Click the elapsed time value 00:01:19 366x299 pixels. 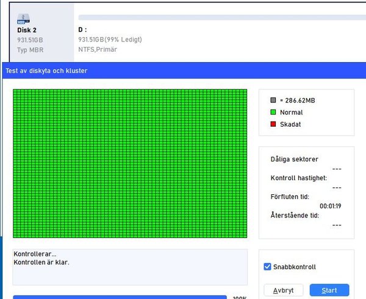330,206
